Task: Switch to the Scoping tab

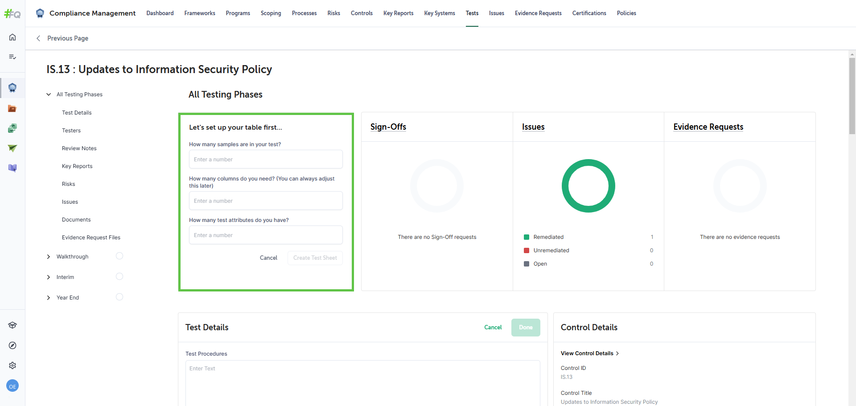Action: tap(271, 13)
